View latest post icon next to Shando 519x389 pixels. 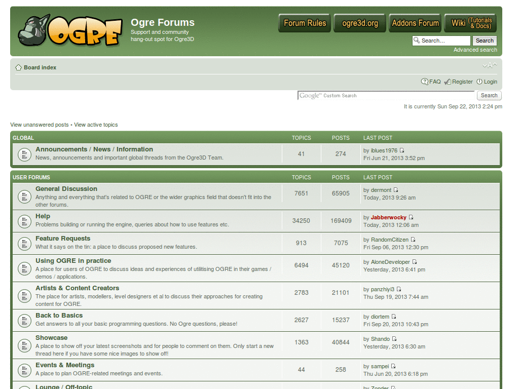point(394,339)
